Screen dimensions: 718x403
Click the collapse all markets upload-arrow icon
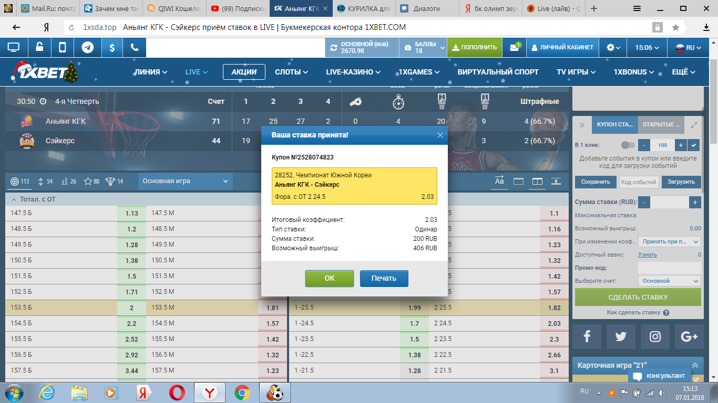[x=556, y=182]
